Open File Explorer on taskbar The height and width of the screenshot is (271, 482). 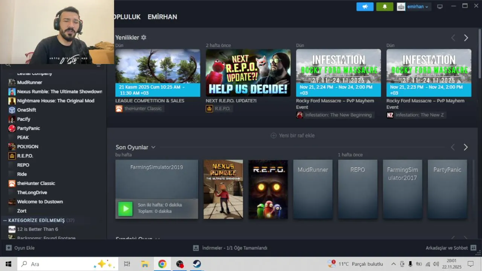click(145, 264)
